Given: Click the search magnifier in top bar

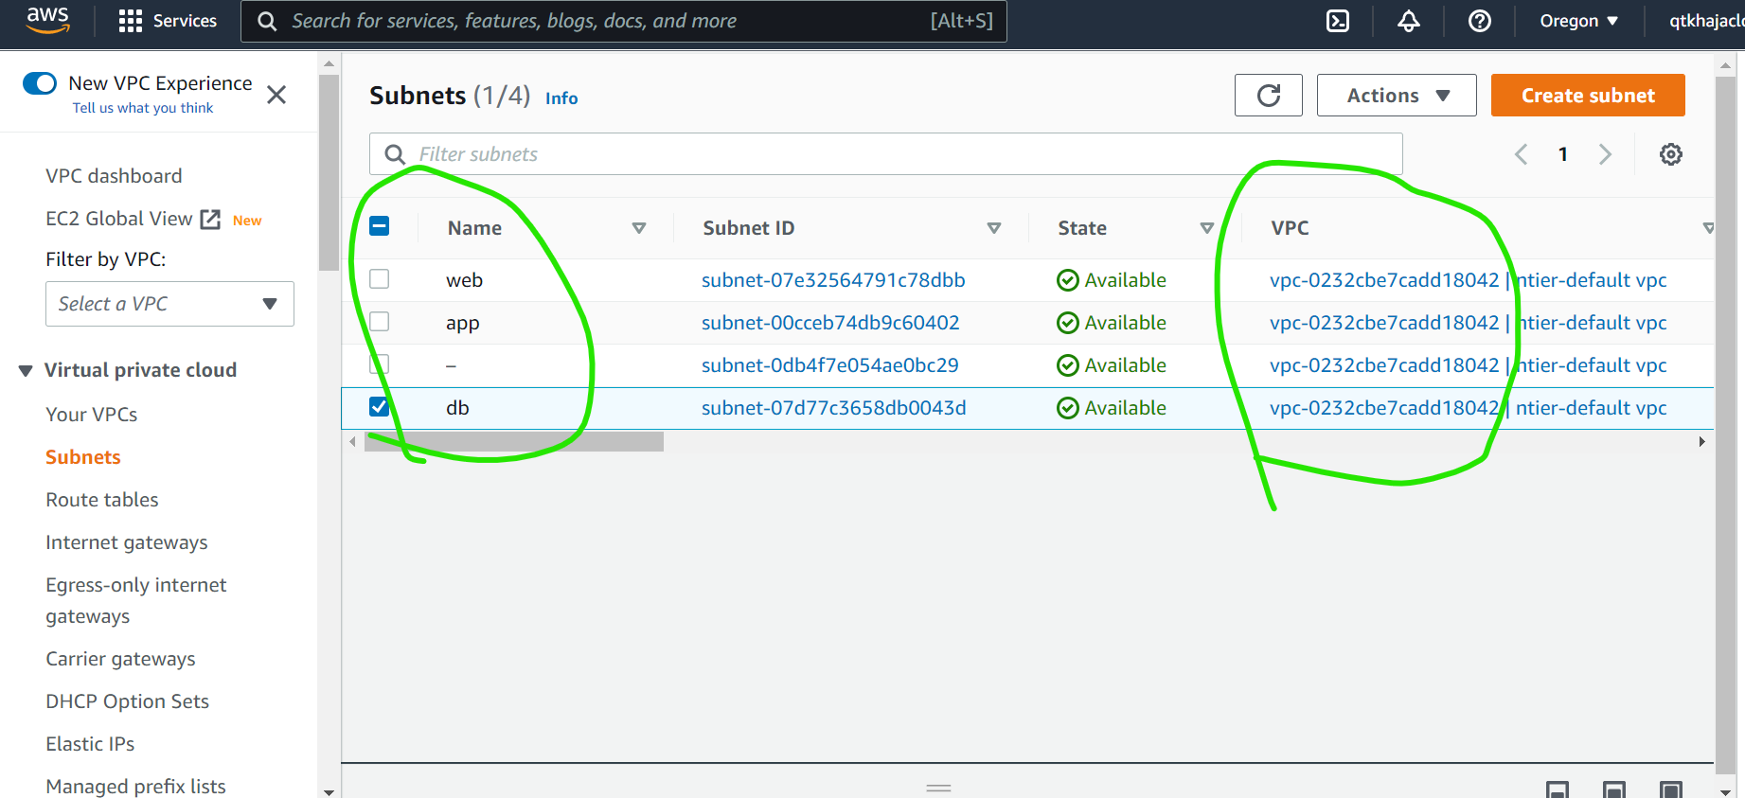Looking at the screenshot, I should (x=268, y=21).
